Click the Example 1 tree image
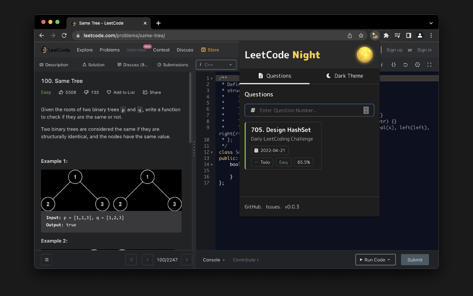 tap(111, 190)
